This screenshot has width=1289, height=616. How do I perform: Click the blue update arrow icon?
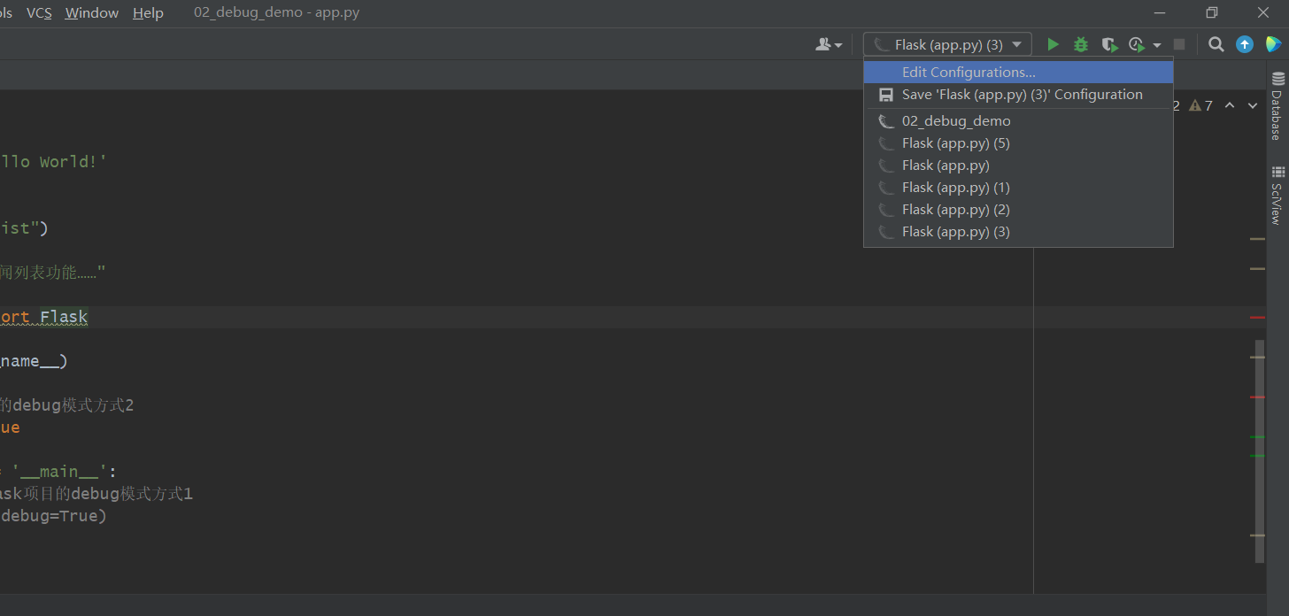pyautogui.click(x=1245, y=44)
